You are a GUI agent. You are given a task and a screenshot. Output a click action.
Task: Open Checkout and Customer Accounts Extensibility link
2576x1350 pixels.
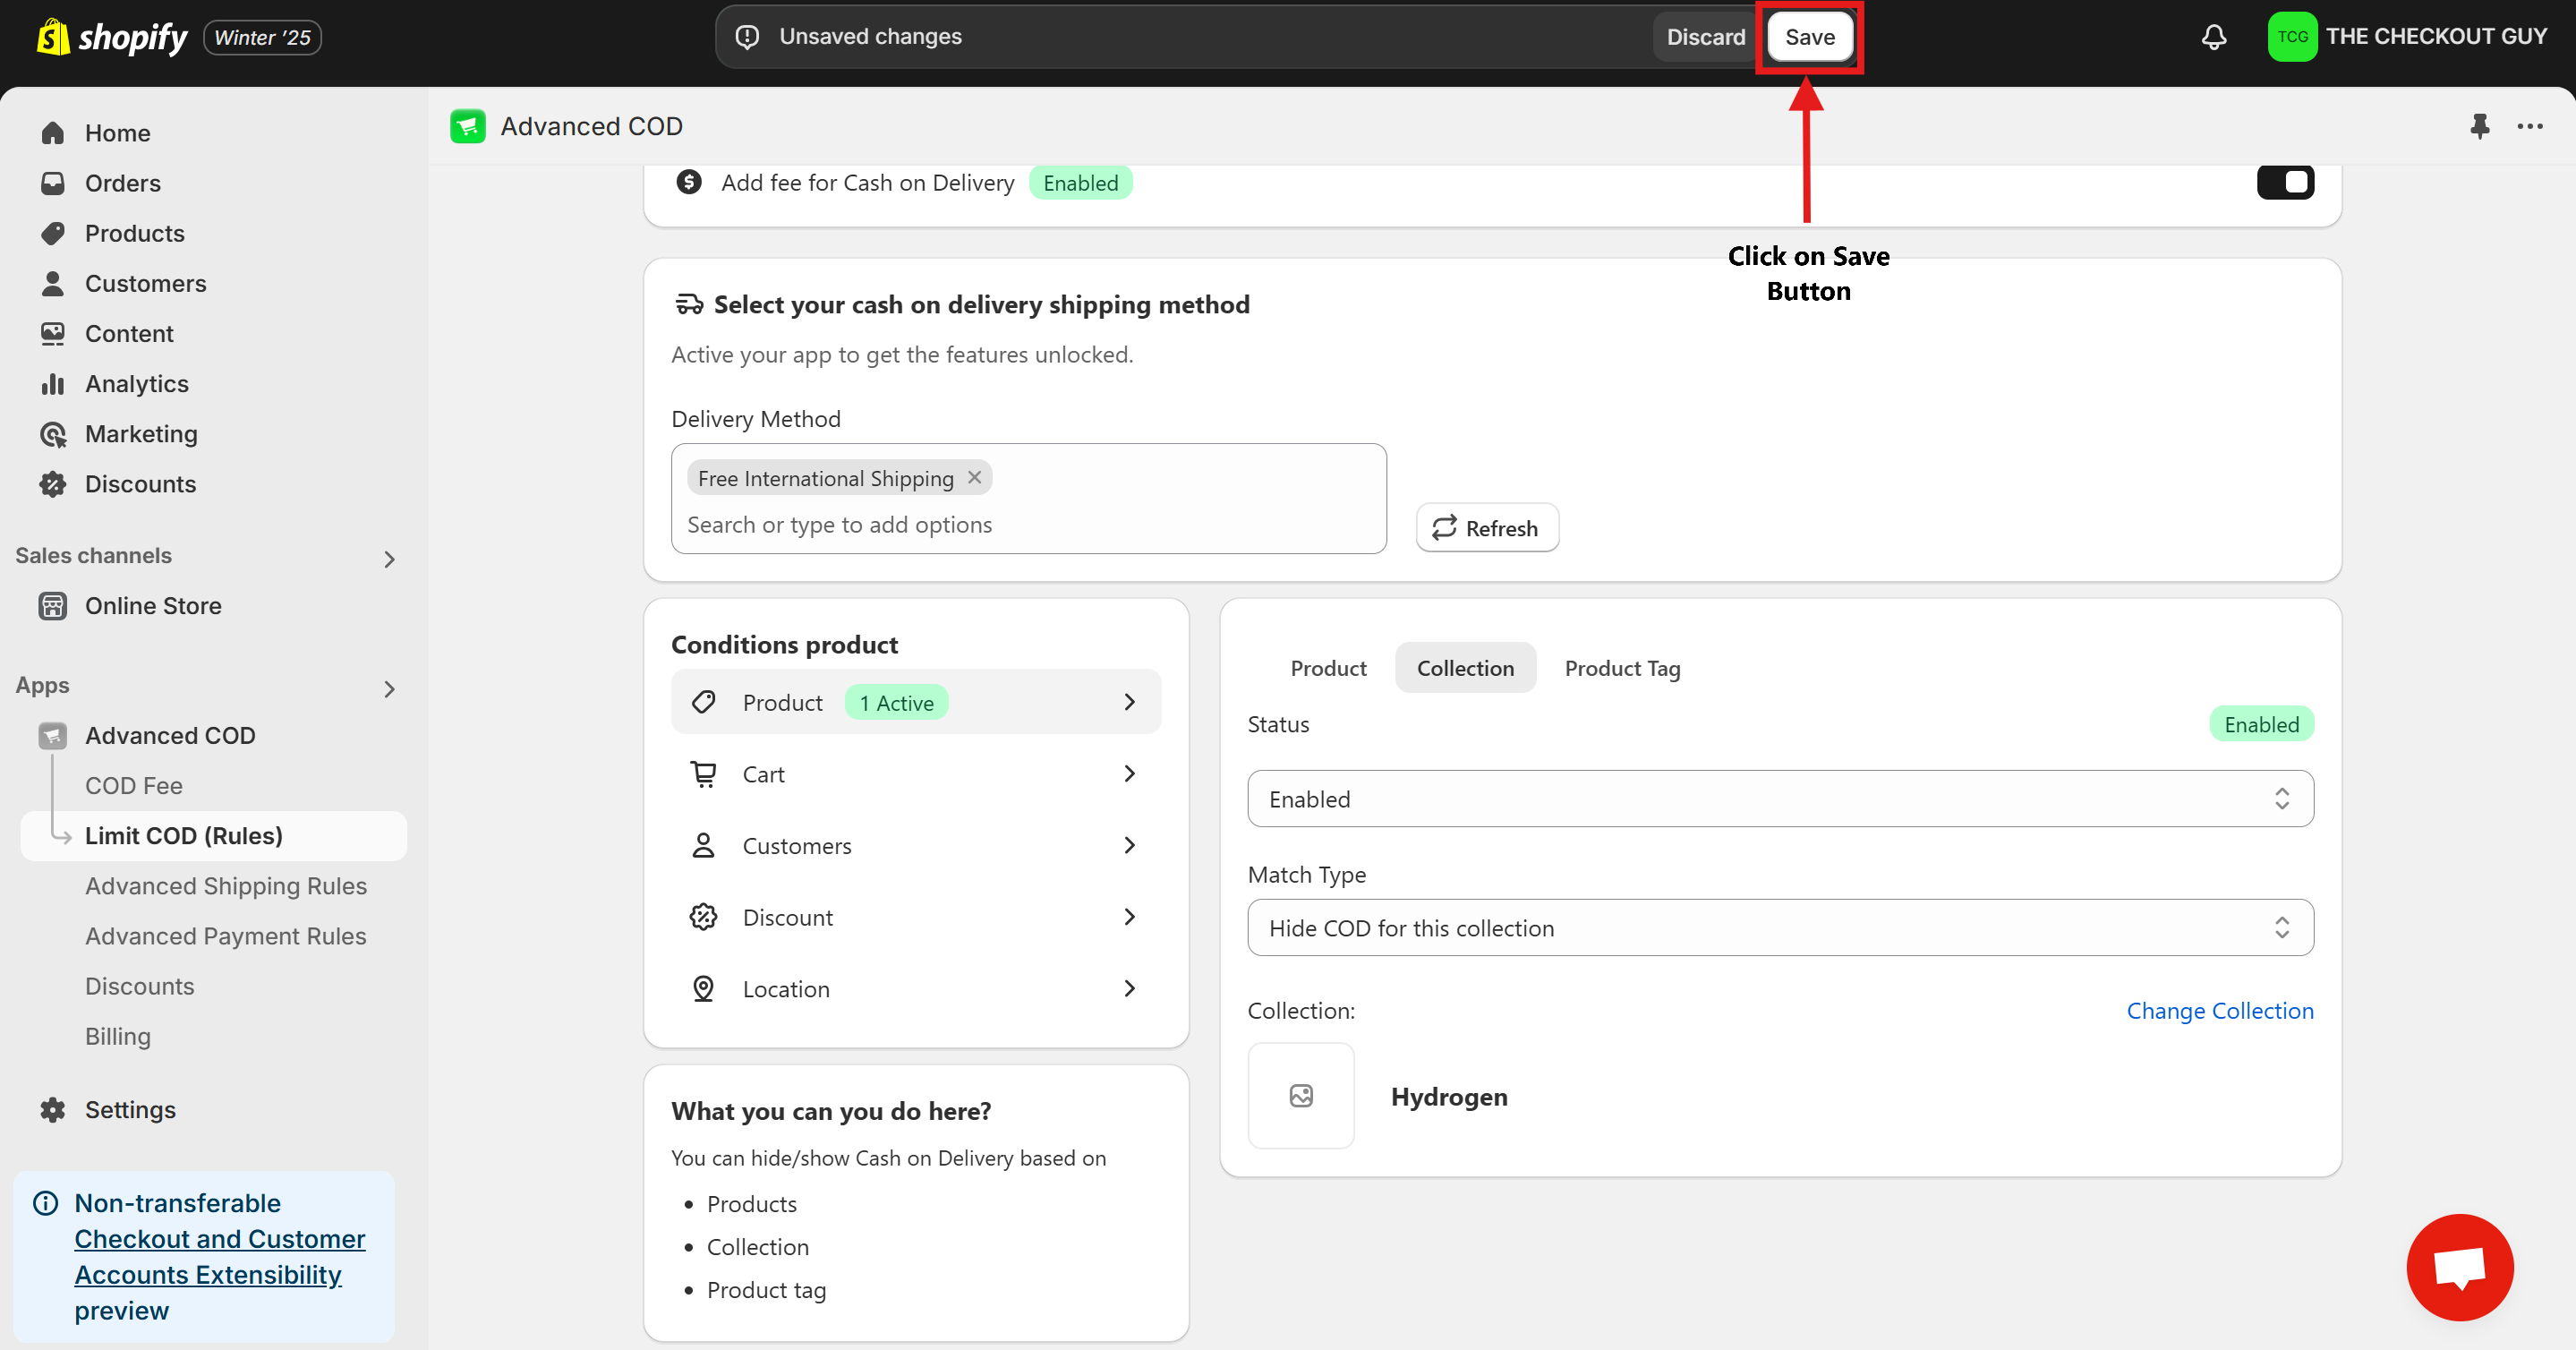click(219, 1257)
